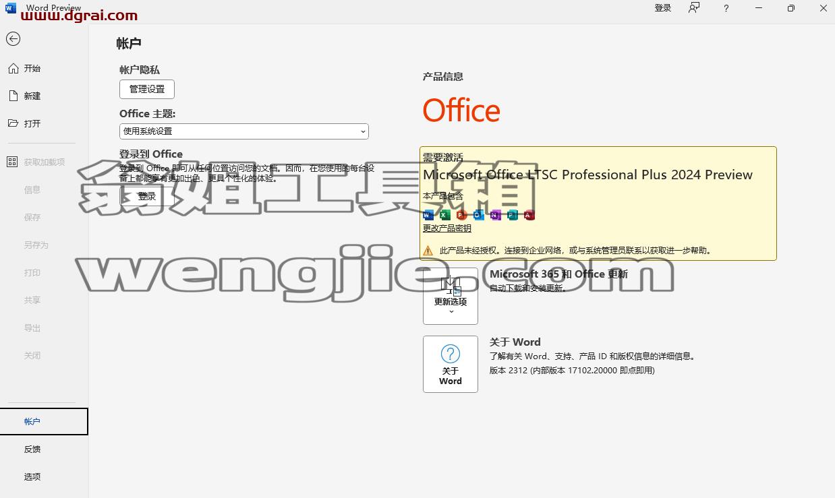This screenshot has width=835, height=498.
Task: Click the Access icon in product list
Action: point(529,215)
